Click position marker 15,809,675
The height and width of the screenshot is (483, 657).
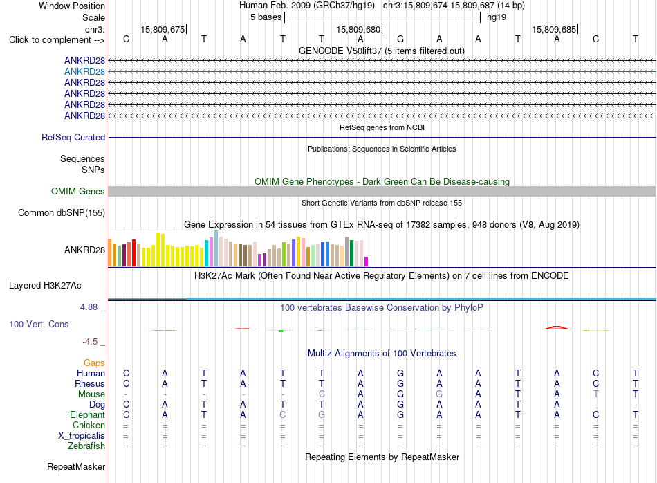163,29
